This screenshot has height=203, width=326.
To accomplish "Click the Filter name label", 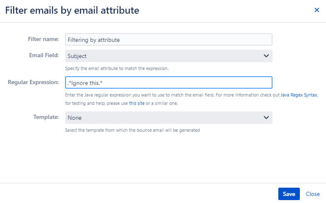I will pyautogui.click(x=44, y=39).
